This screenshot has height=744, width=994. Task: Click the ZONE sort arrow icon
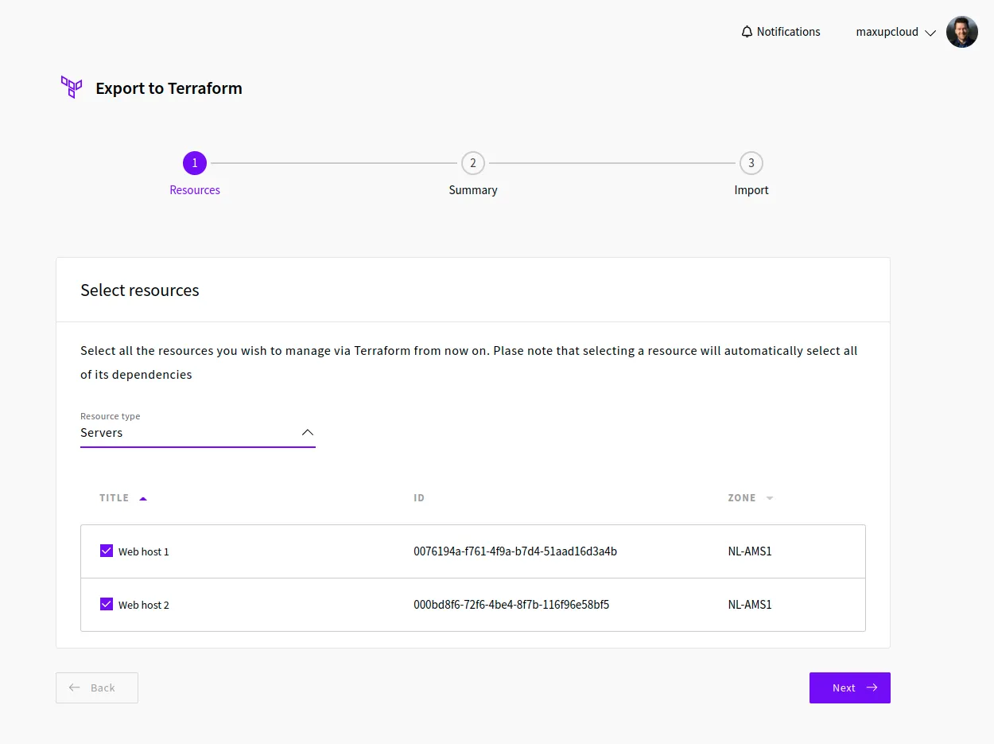(x=769, y=498)
